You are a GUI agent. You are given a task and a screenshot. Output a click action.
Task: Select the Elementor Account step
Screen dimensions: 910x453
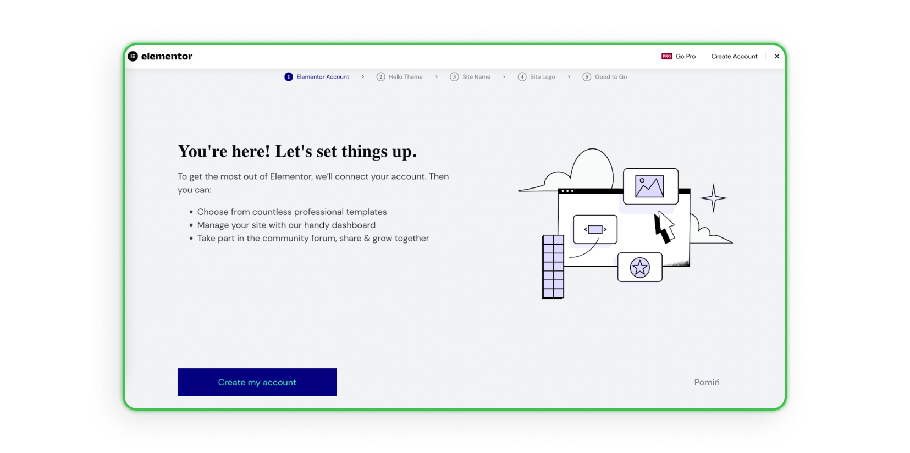(317, 77)
